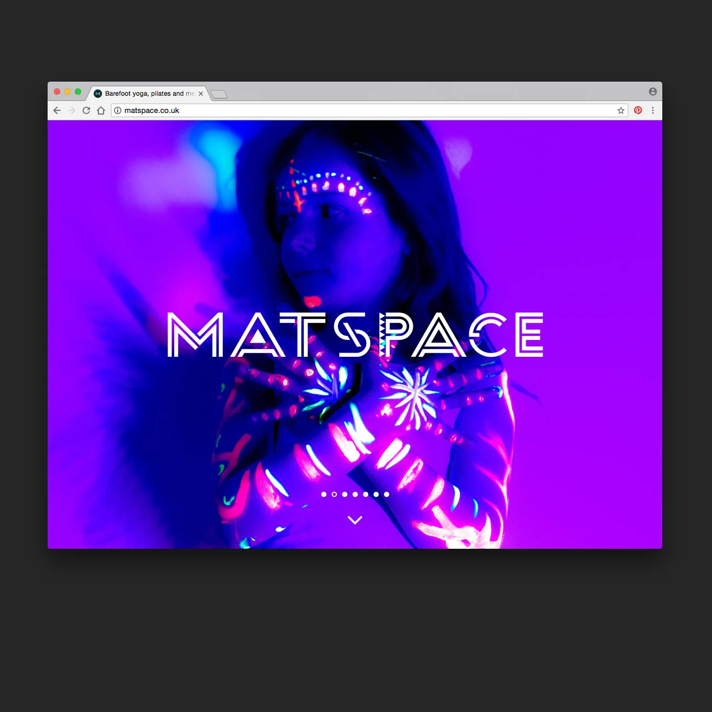
Task: Bookmark this page with the star
Action: 621,110
